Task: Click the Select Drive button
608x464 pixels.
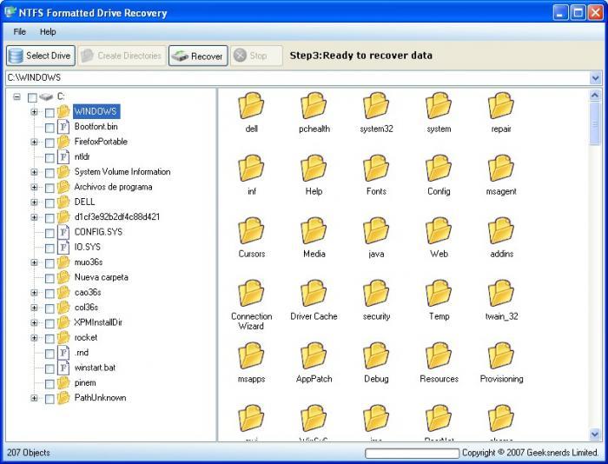Action: pyautogui.click(x=40, y=56)
